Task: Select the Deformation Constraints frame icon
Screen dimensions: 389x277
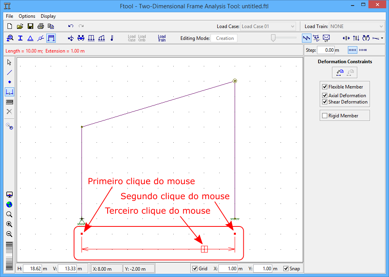Action: tap(51, 38)
